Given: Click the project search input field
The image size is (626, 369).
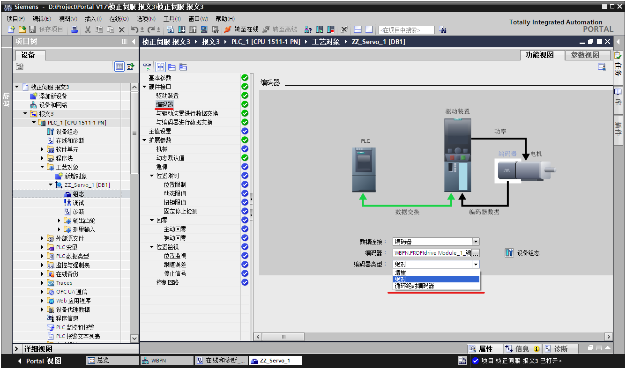Looking at the screenshot, I should [x=406, y=30].
